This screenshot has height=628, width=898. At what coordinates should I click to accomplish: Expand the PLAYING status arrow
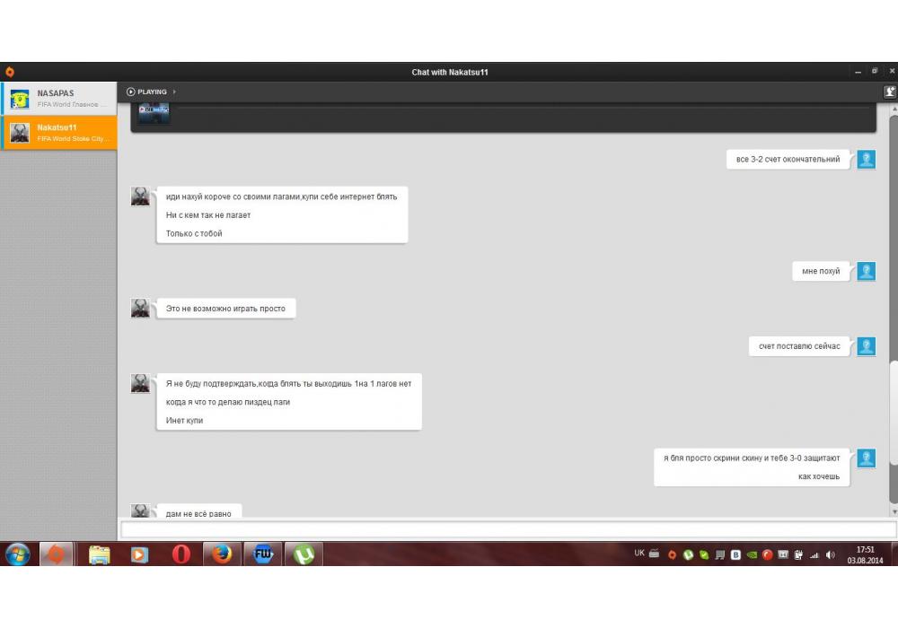point(174,92)
